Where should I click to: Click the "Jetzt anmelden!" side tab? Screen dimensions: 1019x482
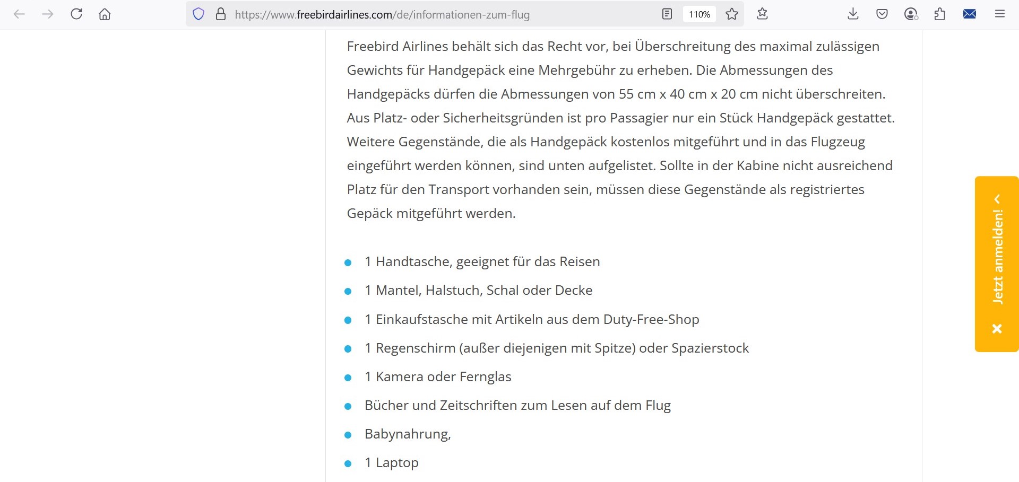click(x=997, y=257)
